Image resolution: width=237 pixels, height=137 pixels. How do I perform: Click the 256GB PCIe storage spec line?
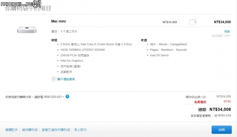75,56
